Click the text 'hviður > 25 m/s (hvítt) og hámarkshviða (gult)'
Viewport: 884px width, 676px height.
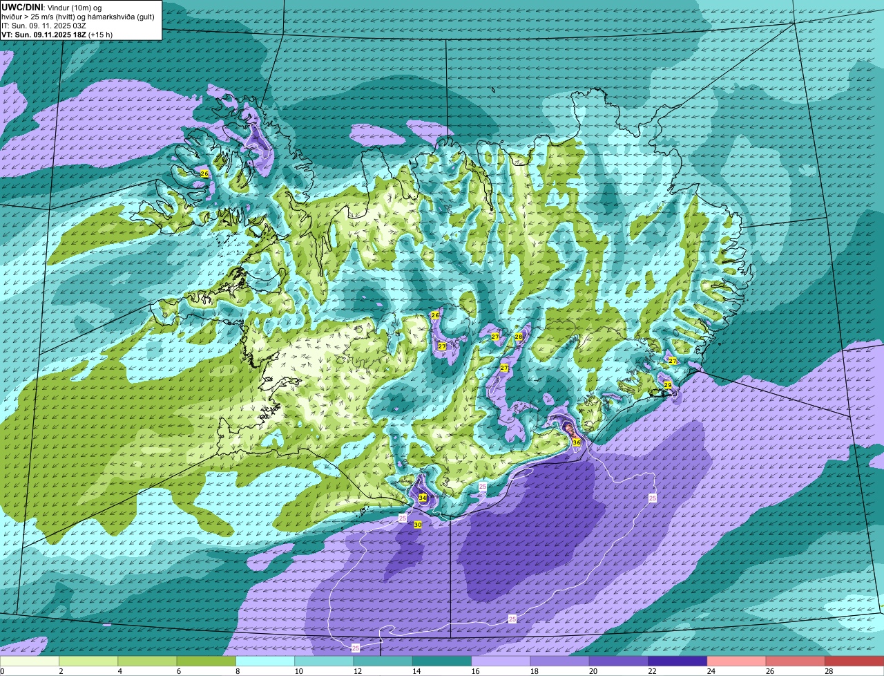pyautogui.click(x=79, y=16)
